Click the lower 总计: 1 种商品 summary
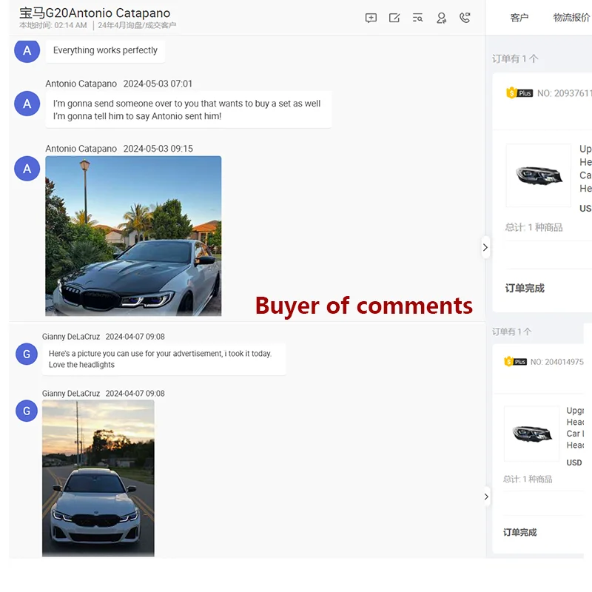Image resolution: width=592 pixels, height=592 pixels. tap(528, 479)
